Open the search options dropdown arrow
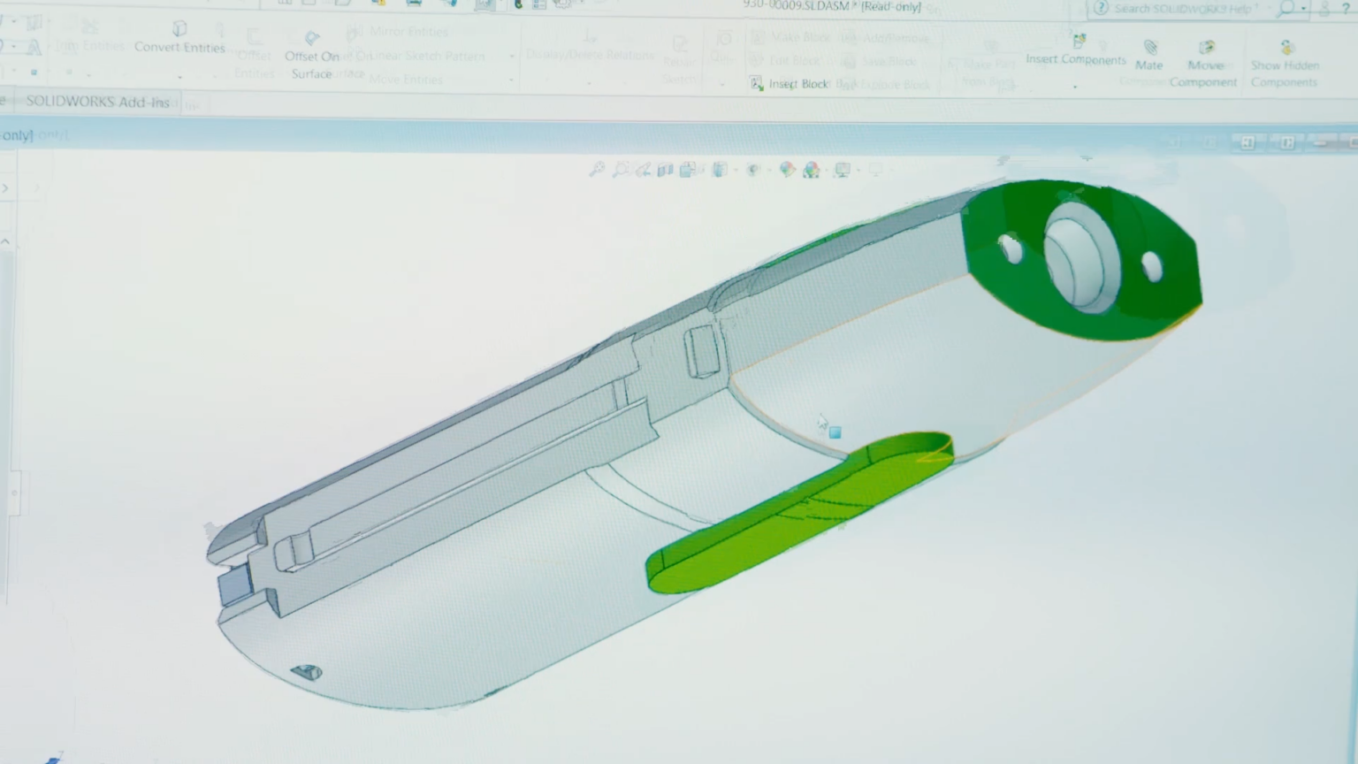The height and width of the screenshot is (764, 1358). pos(1304,9)
